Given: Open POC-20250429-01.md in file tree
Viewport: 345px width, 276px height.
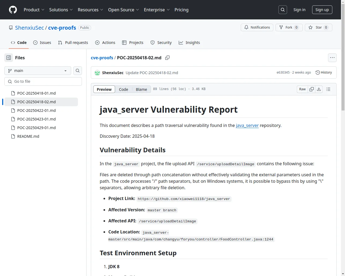Looking at the screenshot, I should point(41,128).
